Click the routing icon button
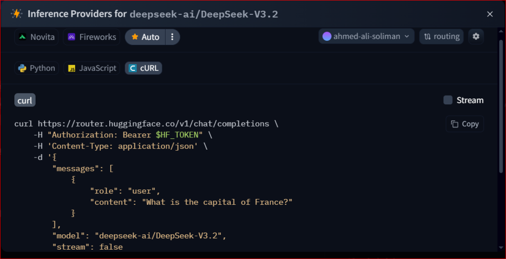 [x=442, y=36]
